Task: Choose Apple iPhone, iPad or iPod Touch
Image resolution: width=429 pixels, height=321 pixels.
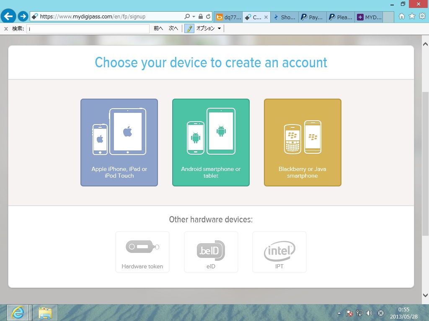Action: (x=119, y=143)
